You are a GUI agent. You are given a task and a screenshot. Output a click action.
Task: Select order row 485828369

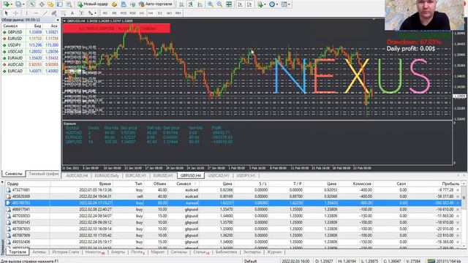[x=233, y=197]
